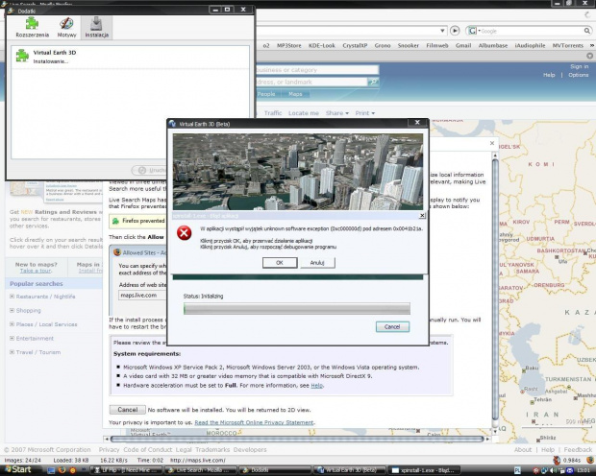Click vertical scrollbar of install info panel
Image resolution: width=596 pixels, height=476 pixels.
495,291
